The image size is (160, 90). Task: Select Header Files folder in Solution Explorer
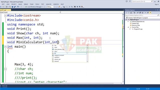click(x=135, y=23)
